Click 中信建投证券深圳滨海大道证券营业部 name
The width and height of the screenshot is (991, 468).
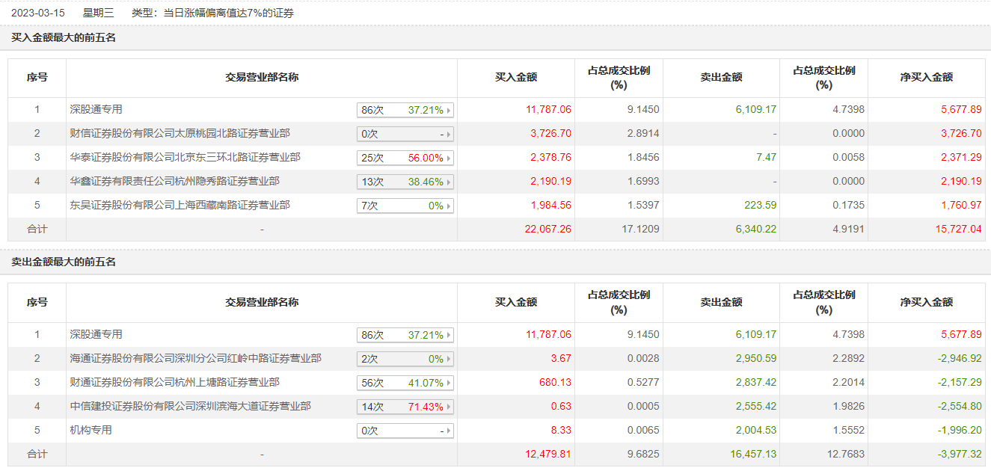[x=190, y=406]
